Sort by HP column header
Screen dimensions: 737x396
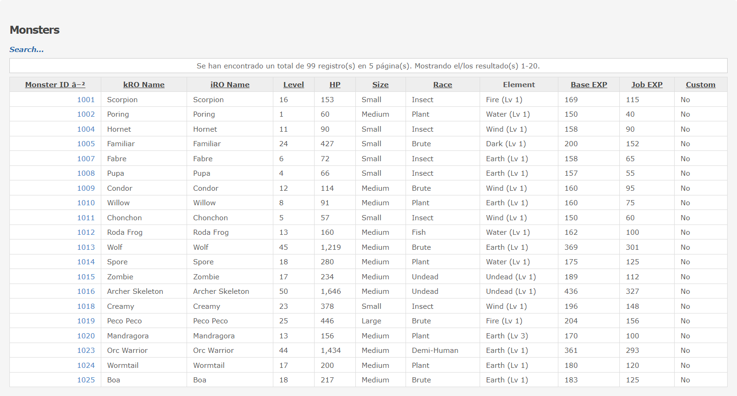[335, 85]
